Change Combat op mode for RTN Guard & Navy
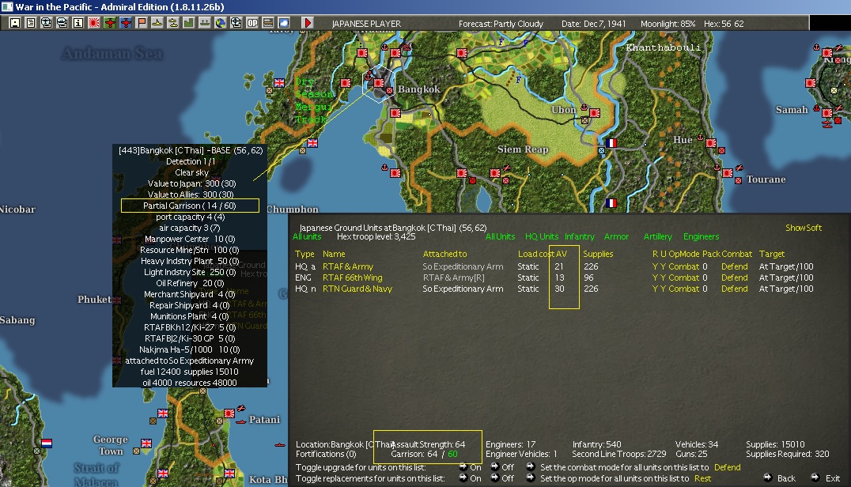This screenshot has width=851, height=487. (684, 289)
